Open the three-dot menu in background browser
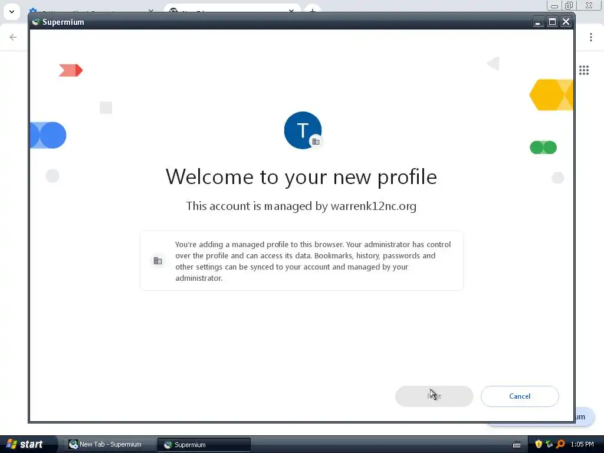The height and width of the screenshot is (453, 604). [x=591, y=37]
